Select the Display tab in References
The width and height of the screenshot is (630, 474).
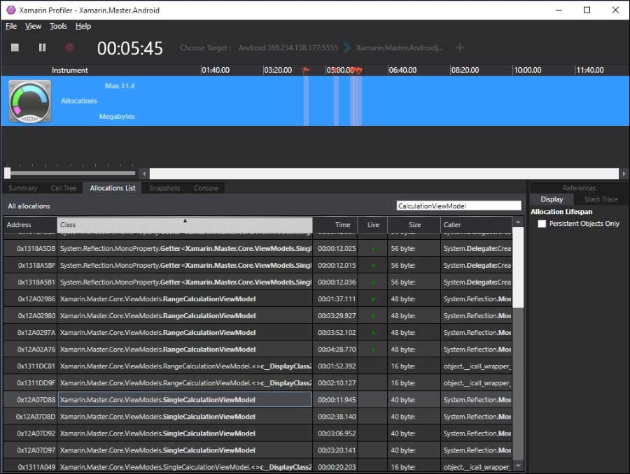(552, 199)
